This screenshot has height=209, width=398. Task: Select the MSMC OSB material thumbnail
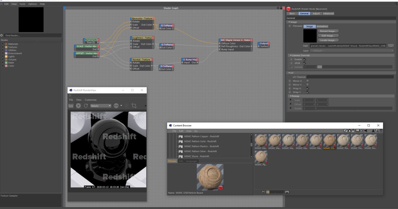pos(330,140)
